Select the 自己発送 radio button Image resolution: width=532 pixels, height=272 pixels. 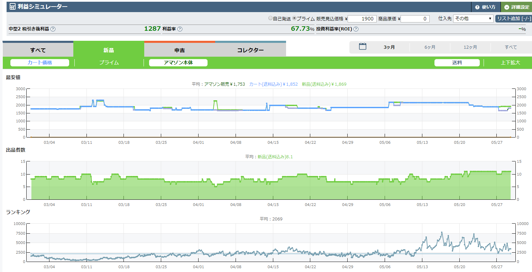[x=270, y=18]
